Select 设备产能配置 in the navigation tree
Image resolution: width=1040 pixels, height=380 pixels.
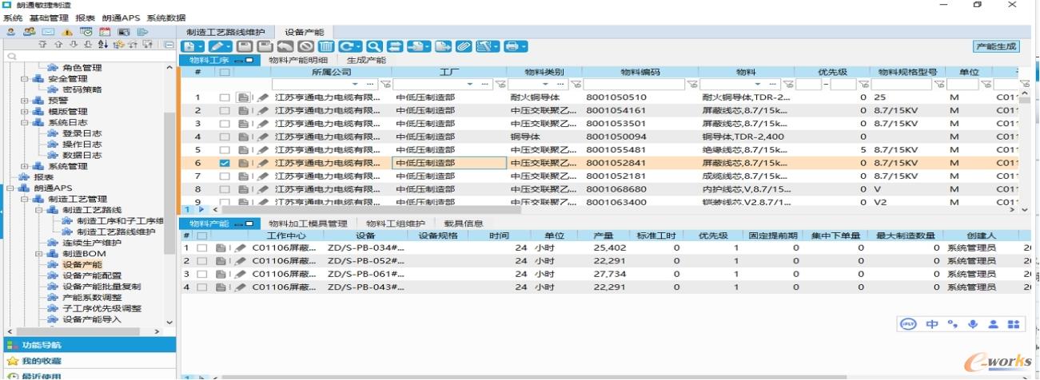coord(92,275)
